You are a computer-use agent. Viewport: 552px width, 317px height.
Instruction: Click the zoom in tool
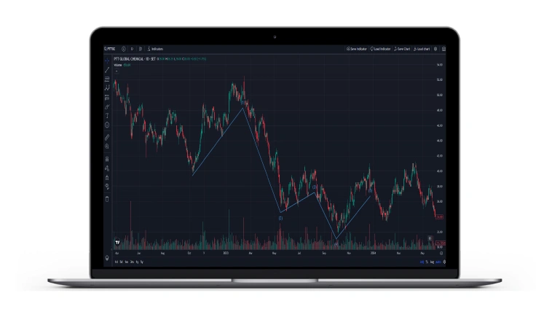pyautogui.click(x=107, y=146)
